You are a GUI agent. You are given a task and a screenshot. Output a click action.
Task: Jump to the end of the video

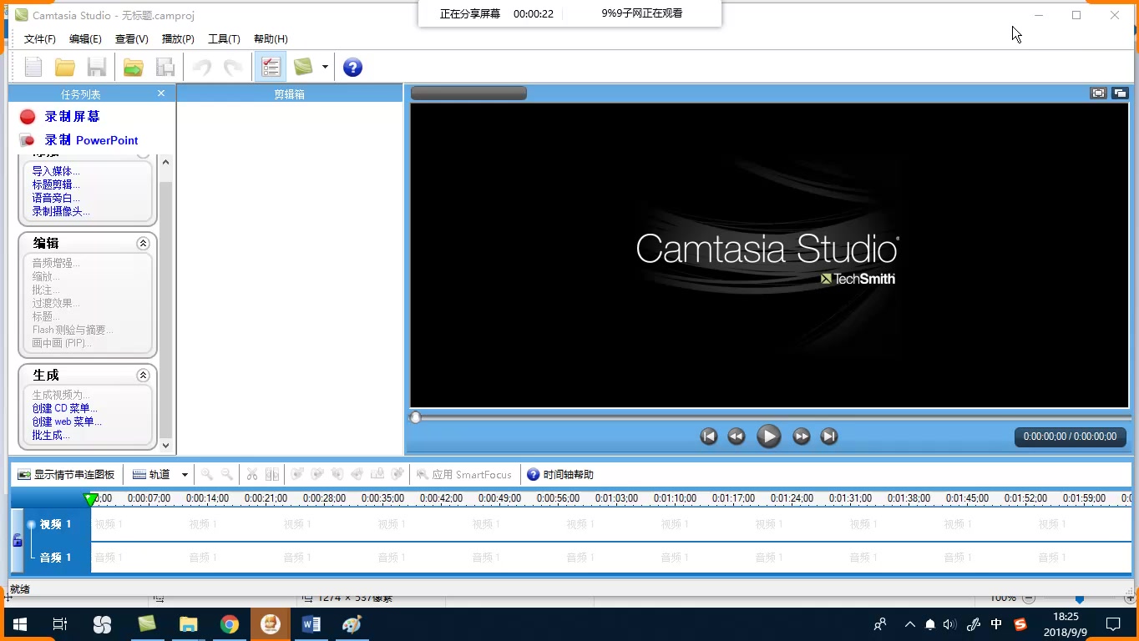pos(828,437)
